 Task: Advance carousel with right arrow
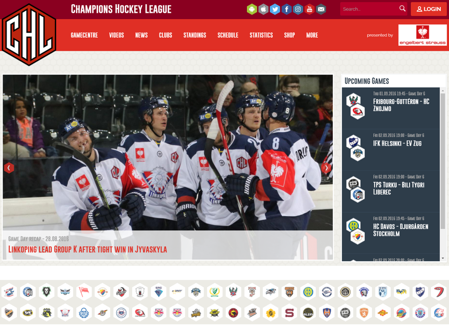click(326, 168)
